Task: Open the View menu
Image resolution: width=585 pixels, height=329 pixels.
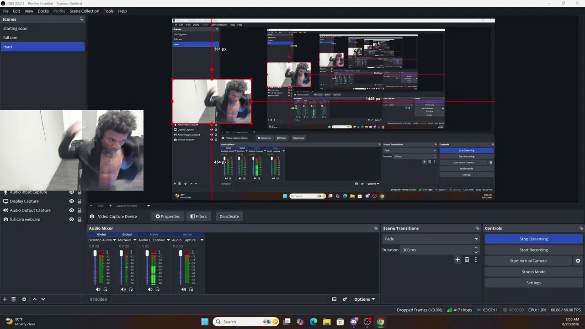Action: [x=29, y=11]
